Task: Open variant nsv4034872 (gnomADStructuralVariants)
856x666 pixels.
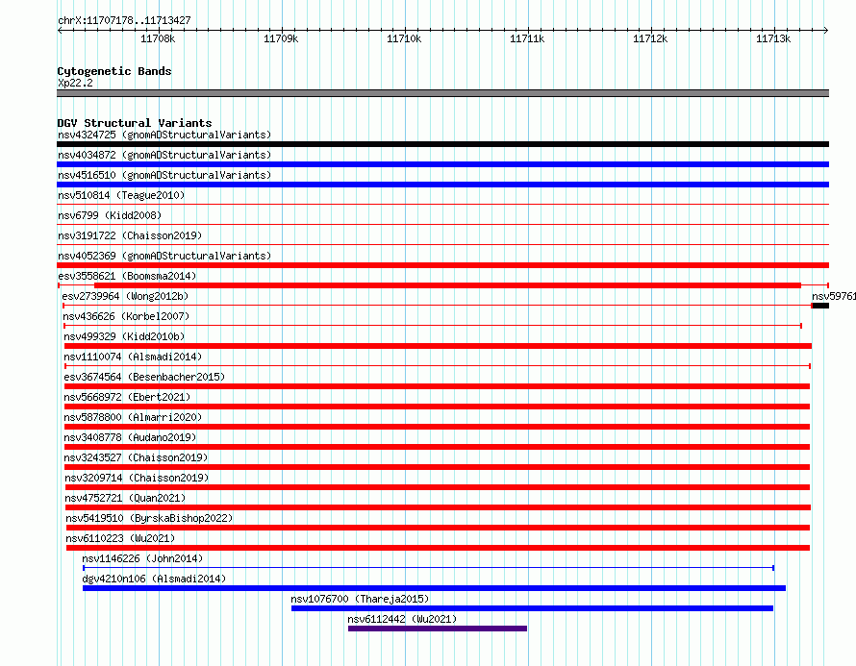Action: tap(164, 155)
